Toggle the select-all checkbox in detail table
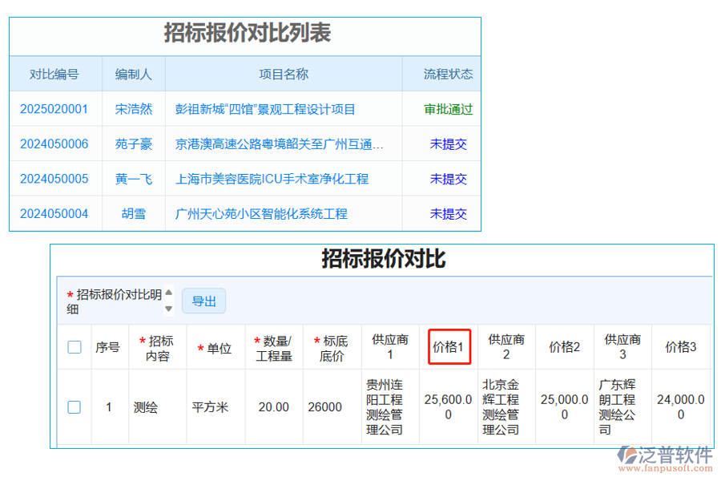Image resolution: width=721 pixels, height=481 pixels. [75, 346]
